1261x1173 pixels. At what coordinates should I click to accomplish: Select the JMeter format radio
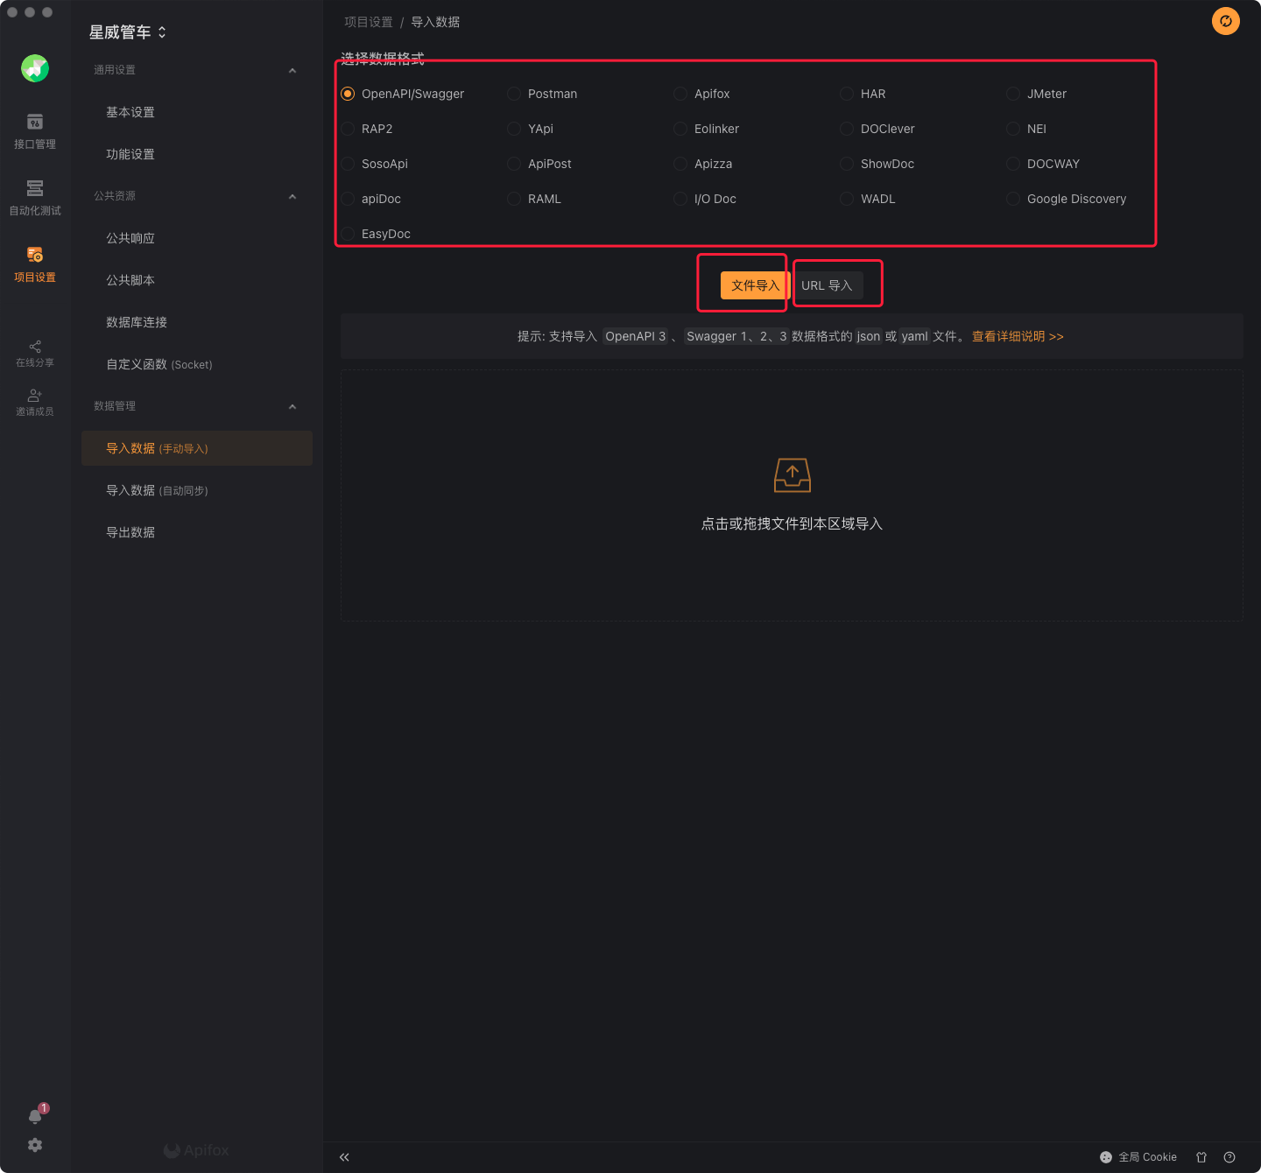pyautogui.click(x=1013, y=94)
